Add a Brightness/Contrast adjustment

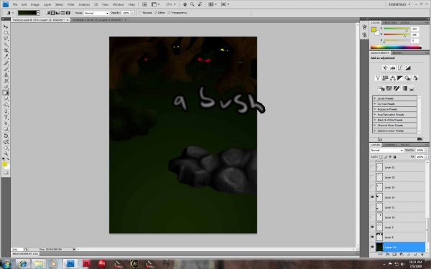pos(385,68)
